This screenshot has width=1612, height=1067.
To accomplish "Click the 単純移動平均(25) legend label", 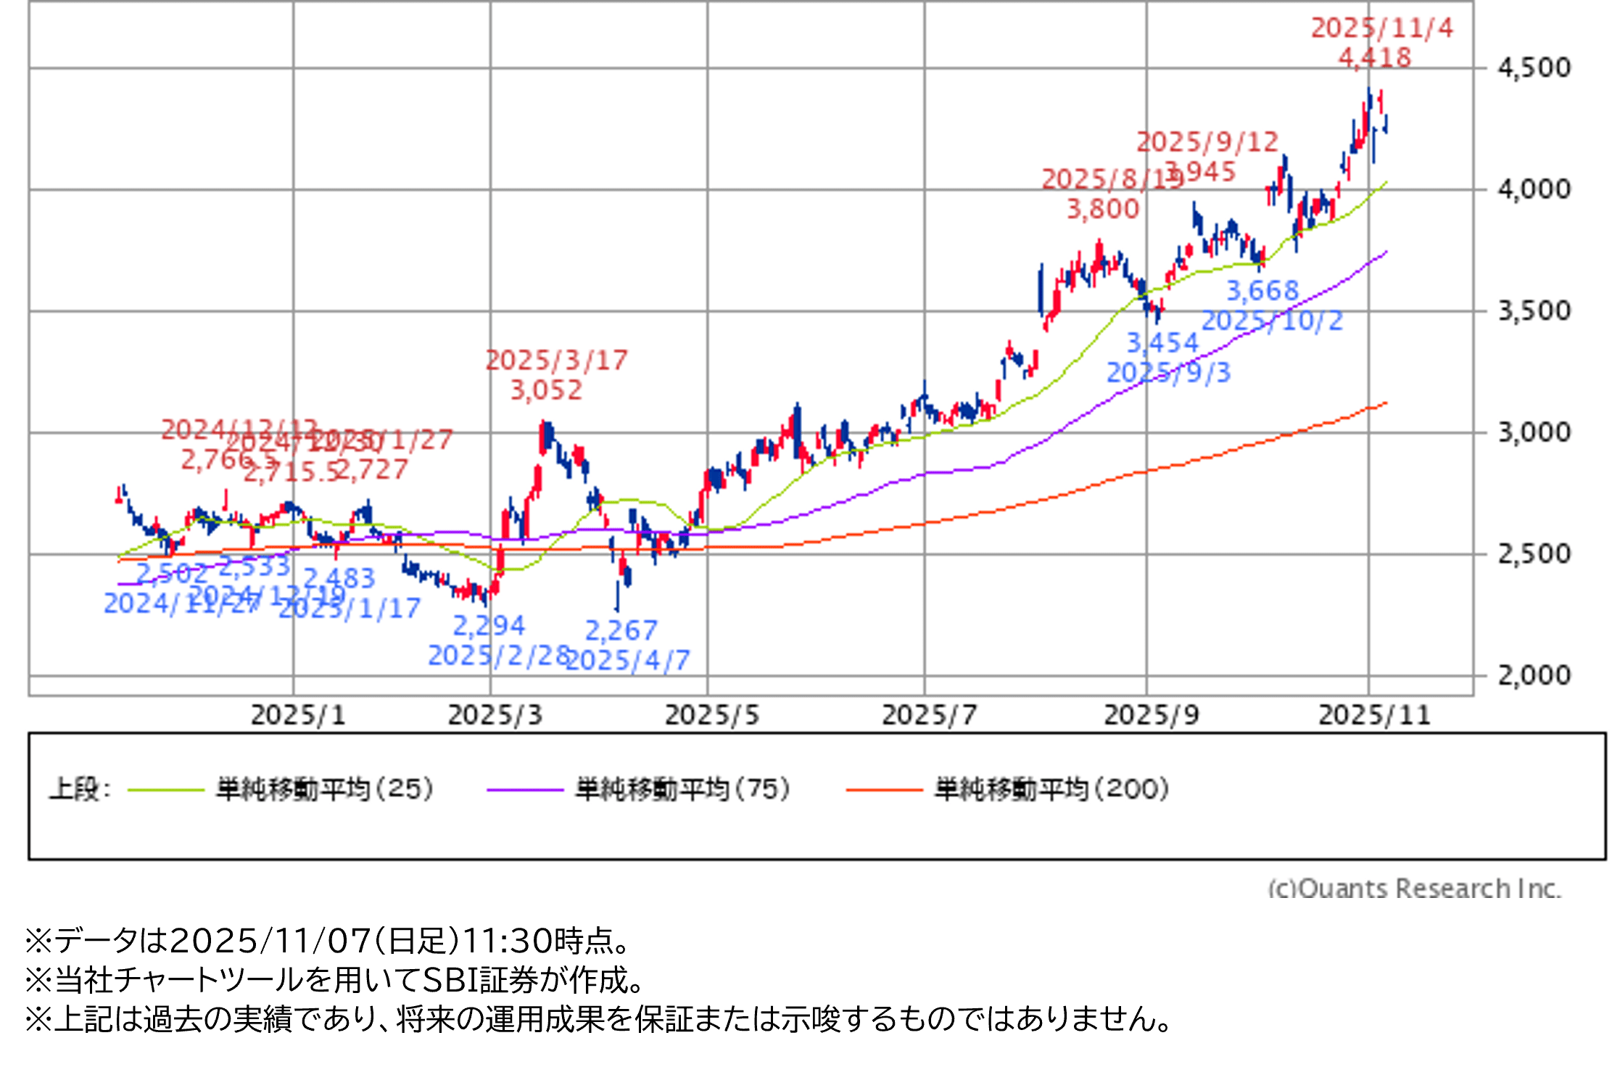I will (324, 789).
